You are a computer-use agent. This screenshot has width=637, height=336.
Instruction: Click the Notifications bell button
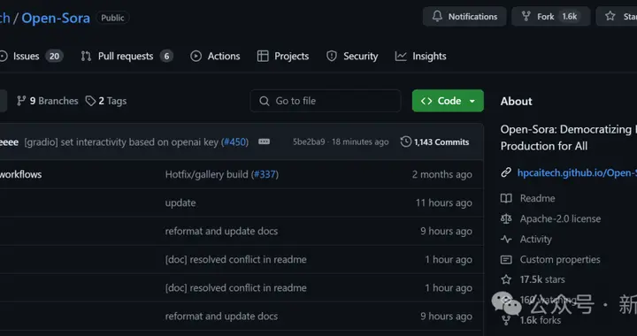click(x=464, y=17)
